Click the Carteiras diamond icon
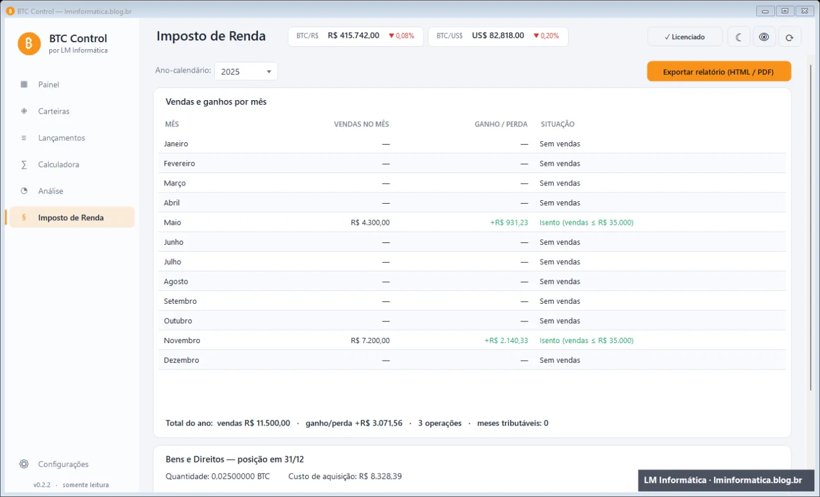Viewport: 820px width, 497px height. (x=24, y=111)
